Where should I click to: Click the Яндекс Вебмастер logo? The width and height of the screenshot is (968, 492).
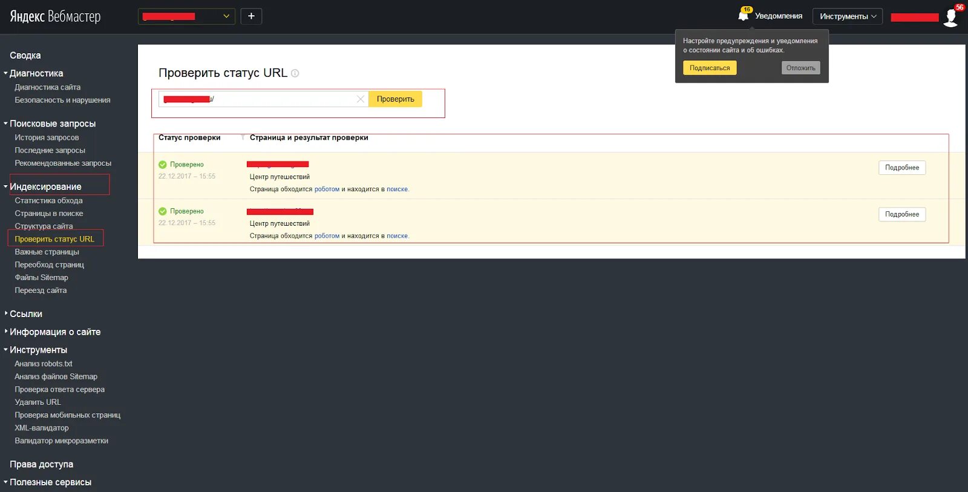click(x=55, y=16)
